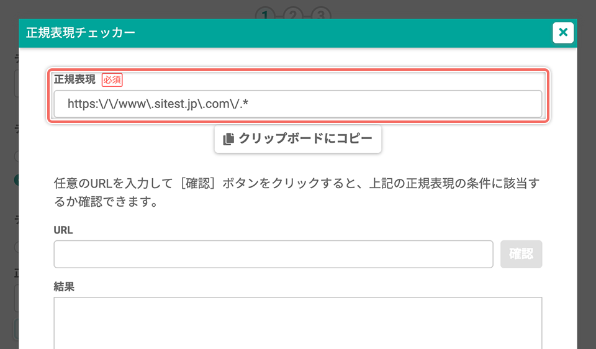This screenshot has height=349, width=596.
Task: Click the URL input field
Action: pos(273,254)
